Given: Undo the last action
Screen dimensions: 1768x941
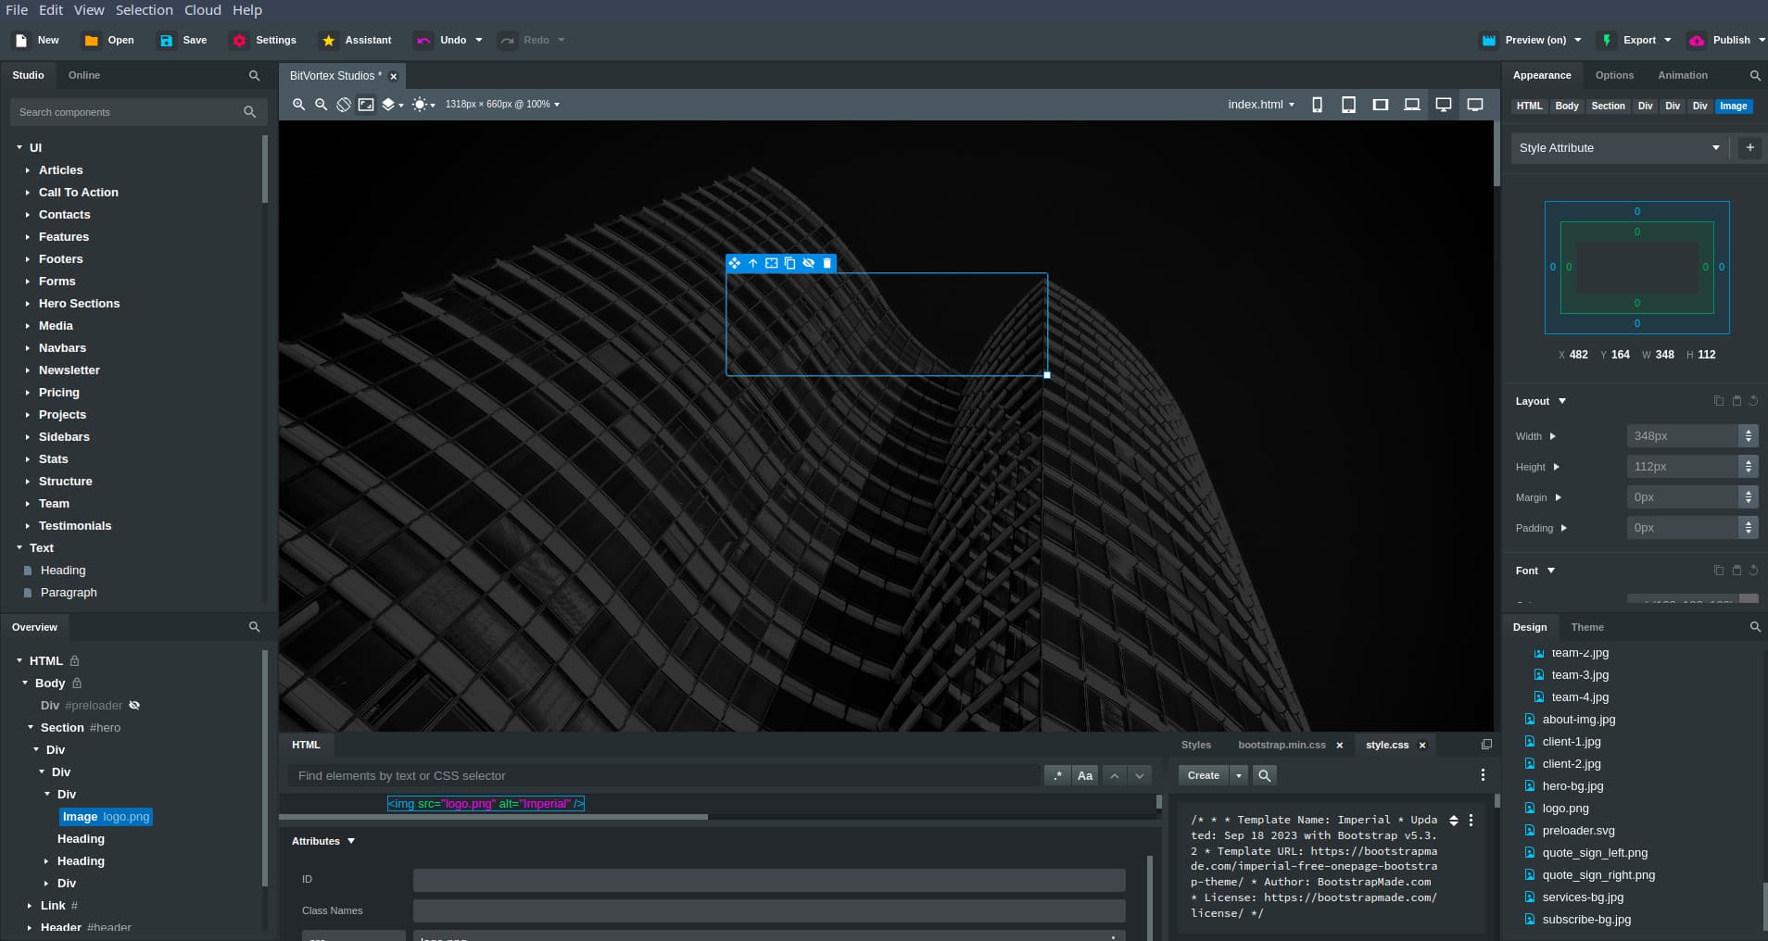Looking at the screenshot, I should pos(442,40).
